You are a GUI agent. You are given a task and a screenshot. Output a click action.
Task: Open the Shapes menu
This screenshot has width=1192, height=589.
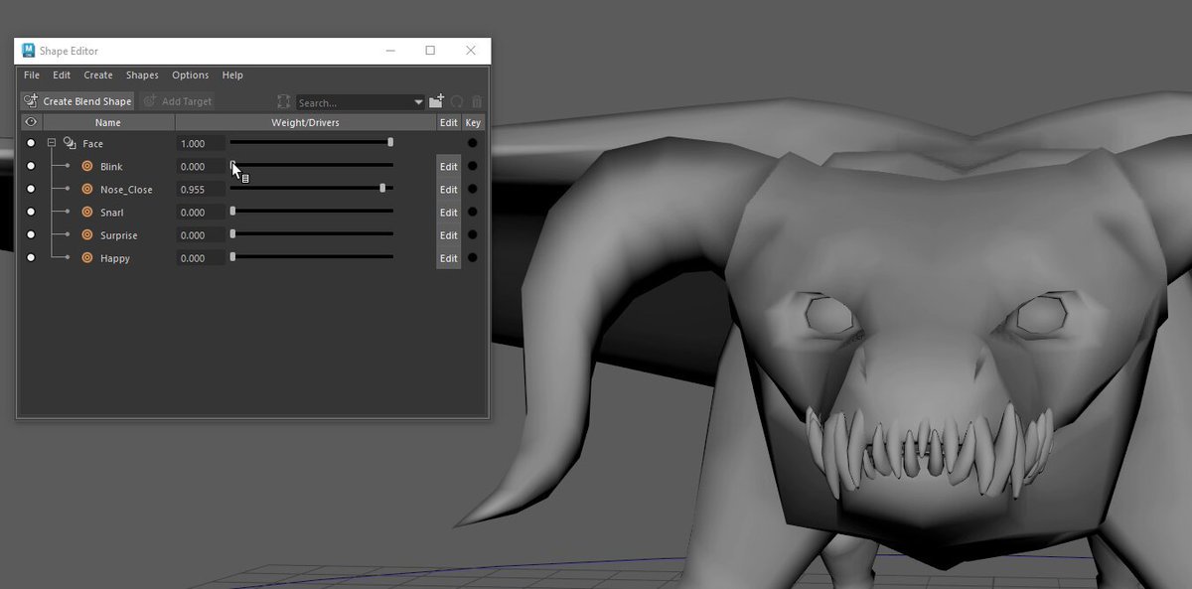(142, 75)
